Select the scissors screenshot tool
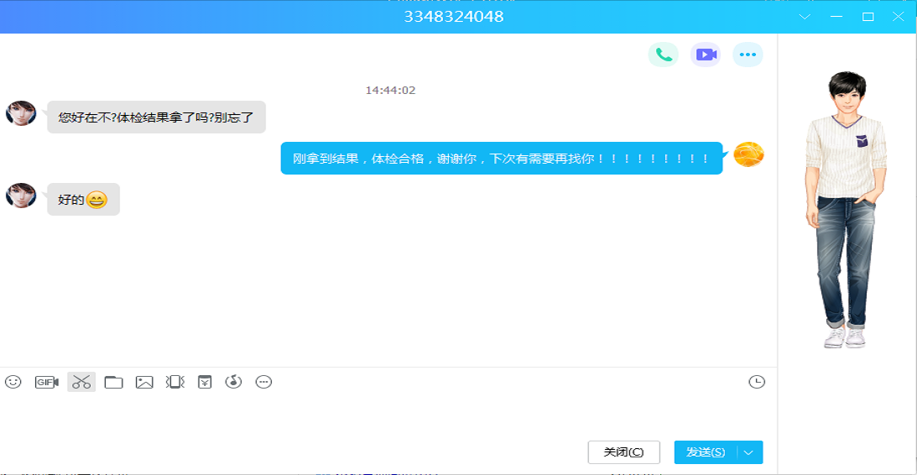Image resolution: width=917 pixels, height=475 pixels. [81, 382]
